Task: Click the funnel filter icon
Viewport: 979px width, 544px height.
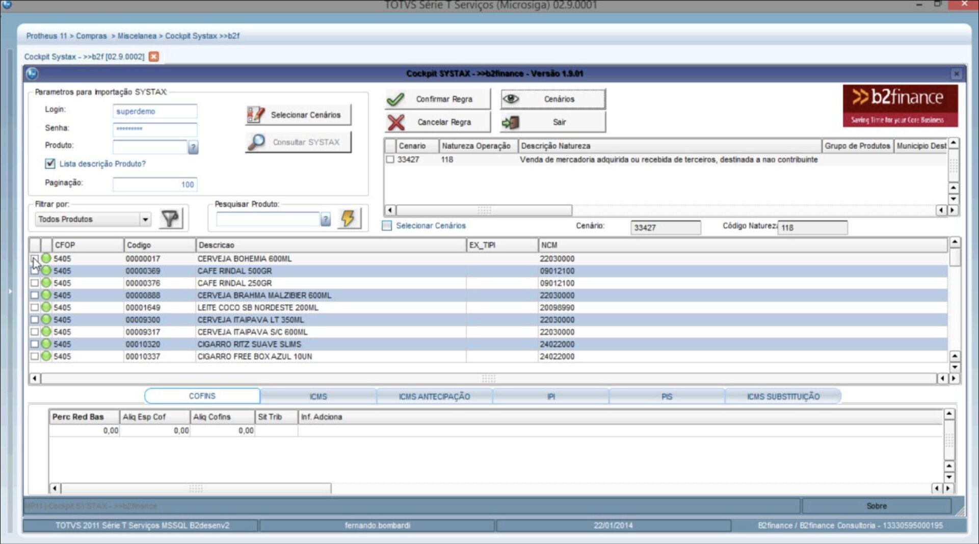Action: point(170,219)
